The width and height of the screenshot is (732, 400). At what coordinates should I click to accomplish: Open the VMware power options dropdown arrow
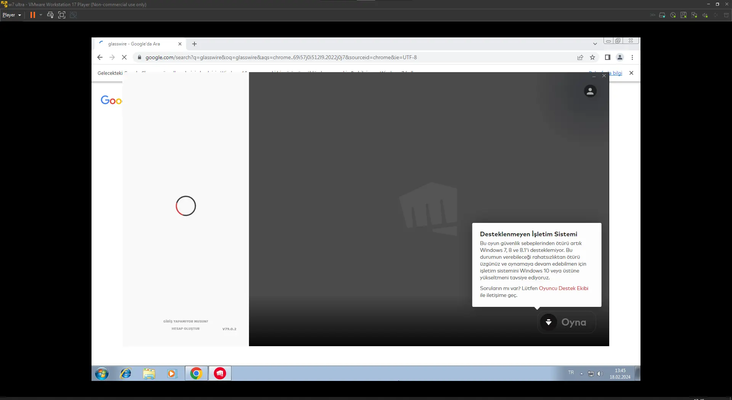click(x=41, y=15)
